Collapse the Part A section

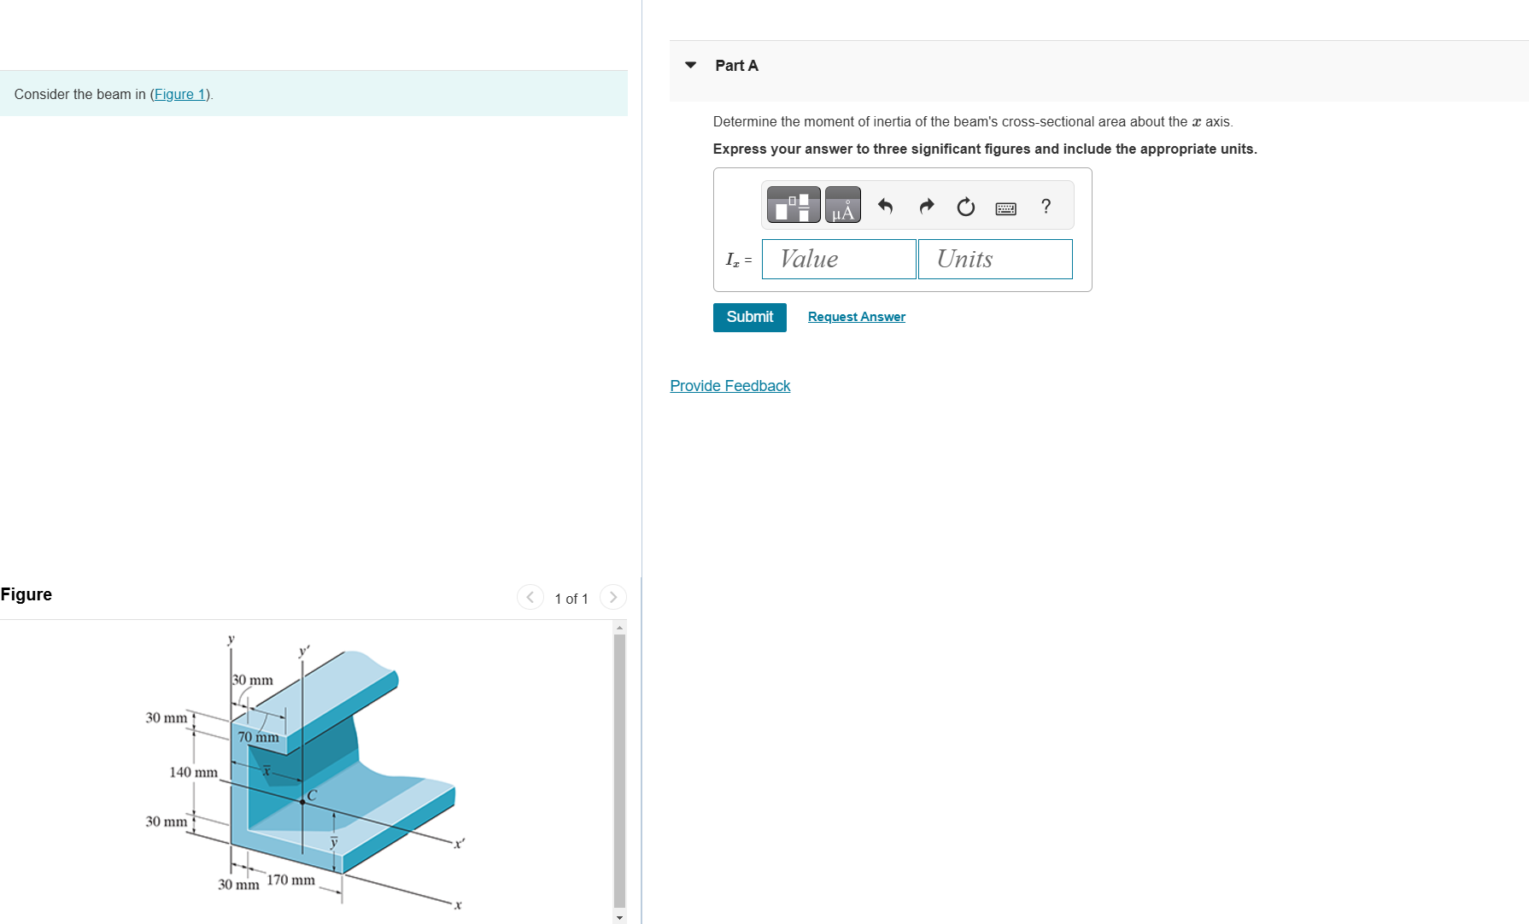tap(690, 64)
